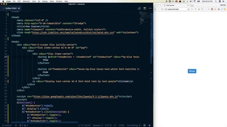Bookmark the page with the star icon
This screenshot has width=227, height=127.
tap(188, 9)
